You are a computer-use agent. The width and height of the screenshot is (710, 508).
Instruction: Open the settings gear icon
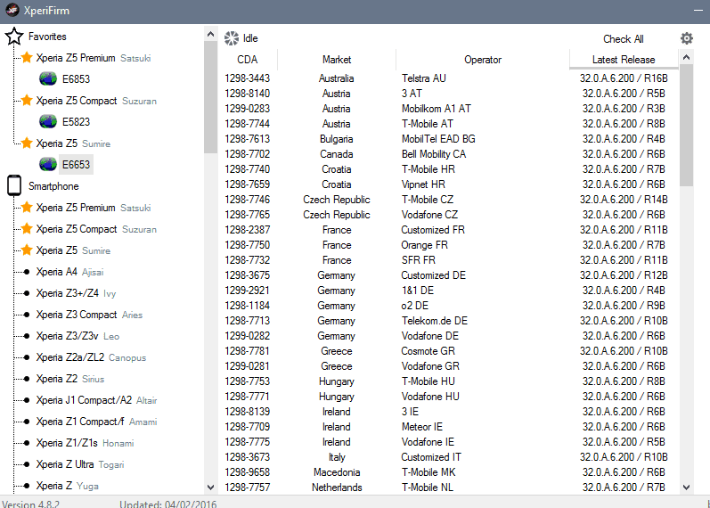pyautogui.click(x=687, y=38)
